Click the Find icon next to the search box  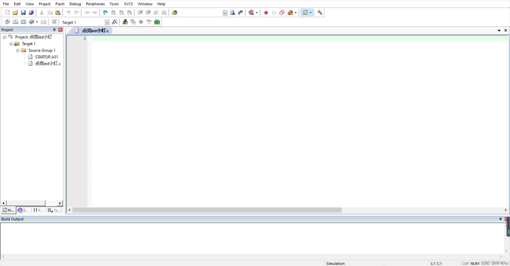point(232,12)
